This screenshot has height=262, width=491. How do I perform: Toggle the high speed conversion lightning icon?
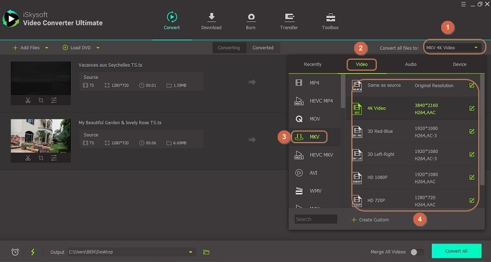[x=32, y=252]
